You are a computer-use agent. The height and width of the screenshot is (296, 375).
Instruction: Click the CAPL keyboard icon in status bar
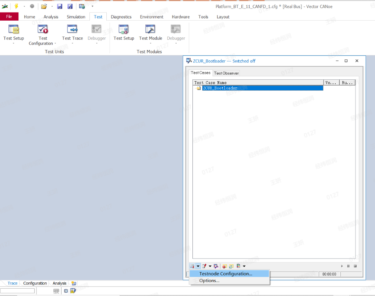56,291
